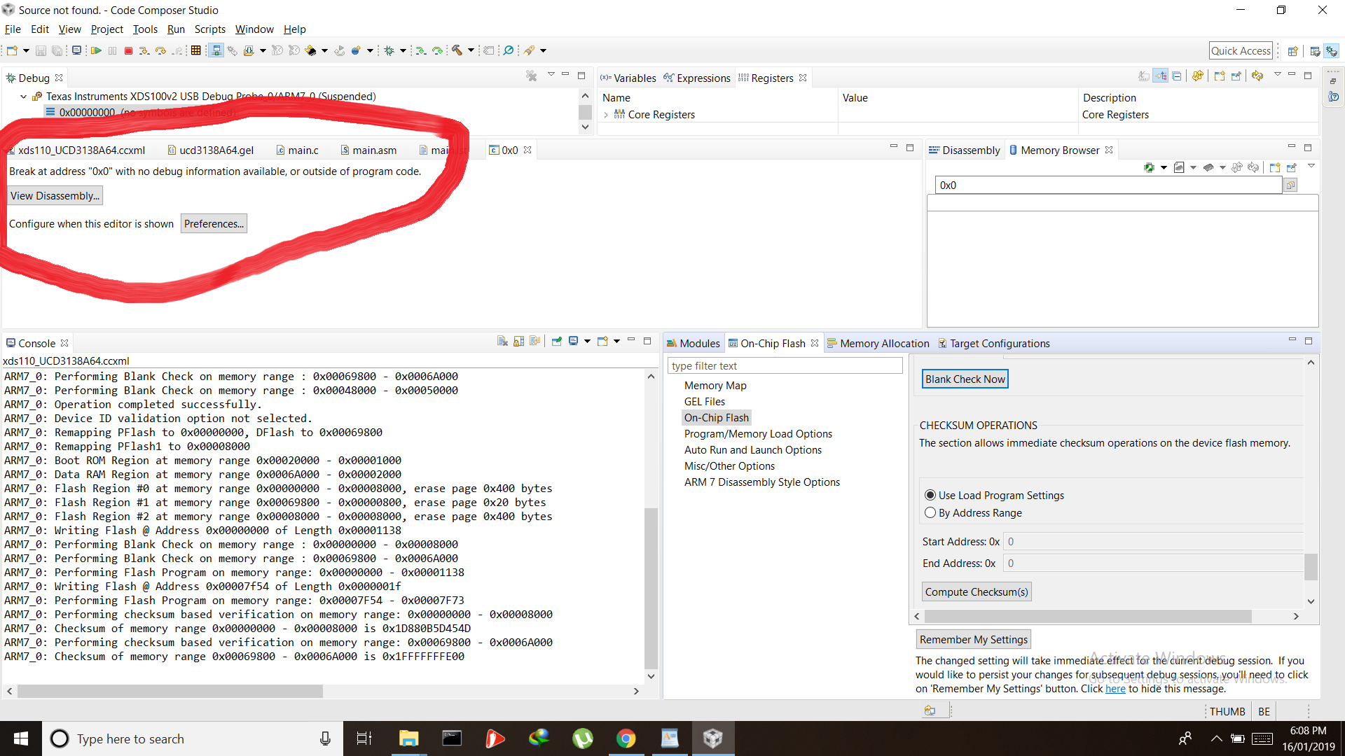Click the Search magnifier toolbar icon

[x=509, y=50]
